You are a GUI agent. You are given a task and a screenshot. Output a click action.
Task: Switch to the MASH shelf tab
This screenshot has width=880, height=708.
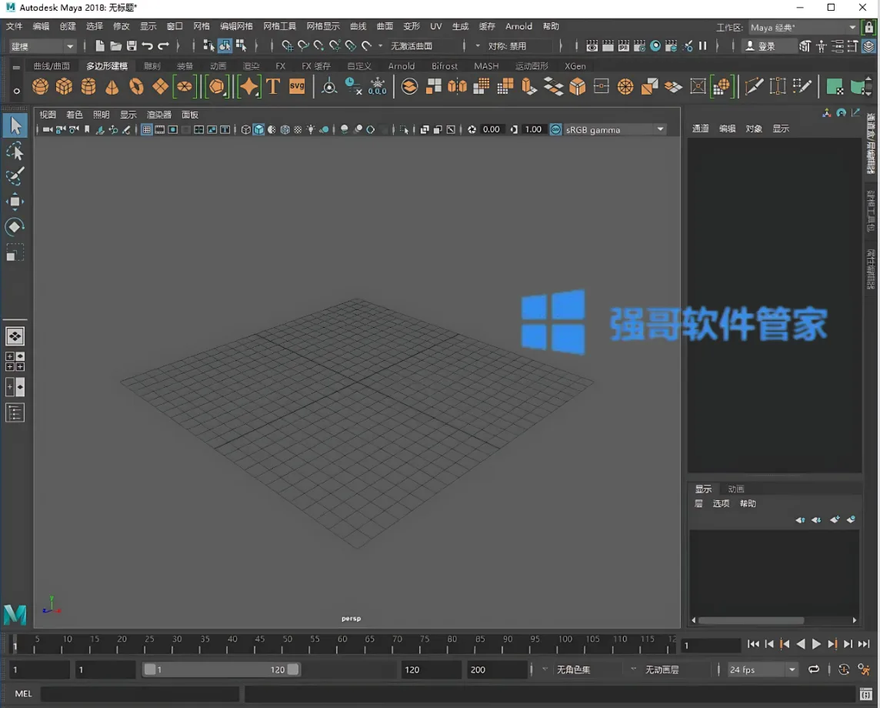(x=486, y=65)
